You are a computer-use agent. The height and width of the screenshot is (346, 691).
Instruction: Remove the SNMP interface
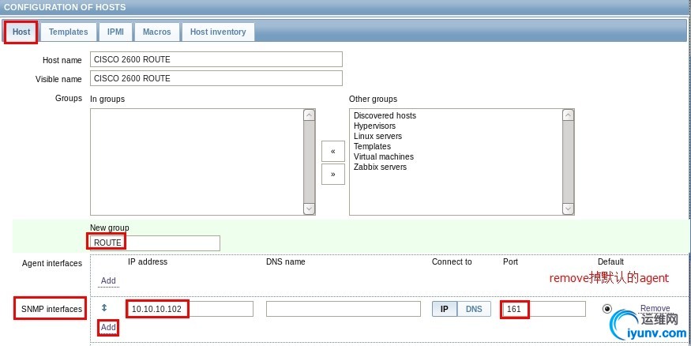pyautogui.click(x=655, y=308)
